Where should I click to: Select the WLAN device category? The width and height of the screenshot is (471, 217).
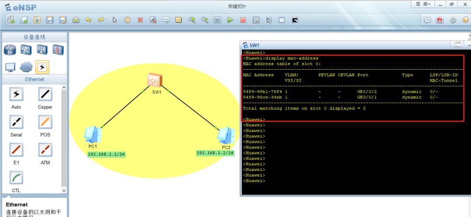(42, 50)
